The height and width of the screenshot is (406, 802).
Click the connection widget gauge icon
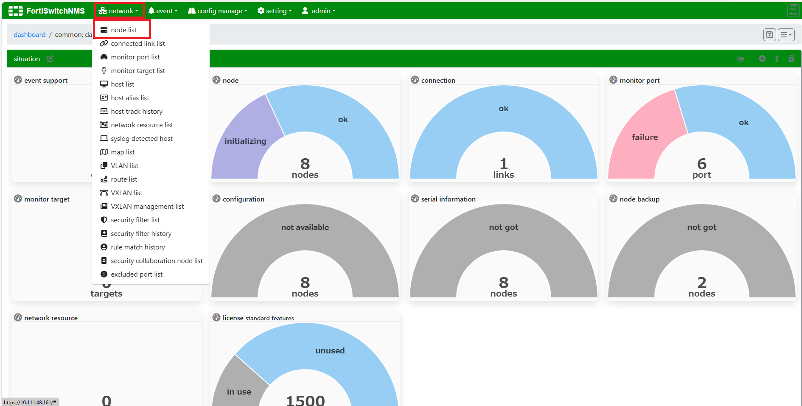(x=415, y=80)
